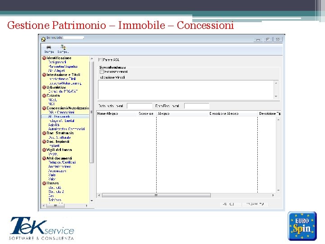Click the red icon beside Urbanistica
325x244 pixels.
pyautogui.click(x=44, y=87)
